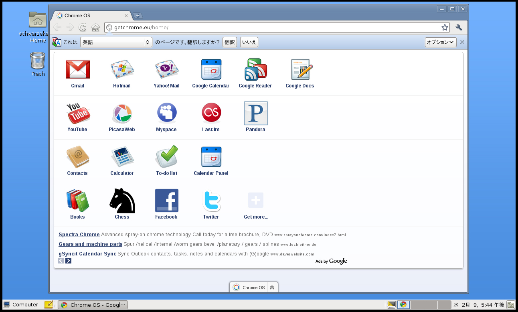Viewport: 518px width, 312px height.
Task: Open the Twitter app icon
Action: tap(211, 201)
